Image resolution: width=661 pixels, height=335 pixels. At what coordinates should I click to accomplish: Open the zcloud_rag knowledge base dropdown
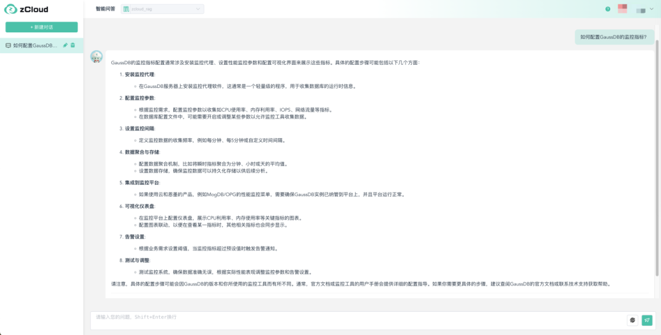[162, 9]
